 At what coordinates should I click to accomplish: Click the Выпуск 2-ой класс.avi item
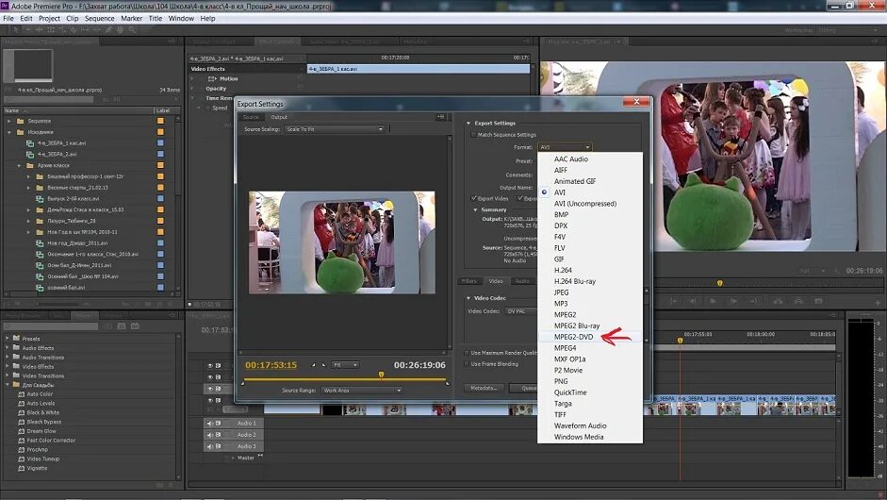click(x=74, y=199)
